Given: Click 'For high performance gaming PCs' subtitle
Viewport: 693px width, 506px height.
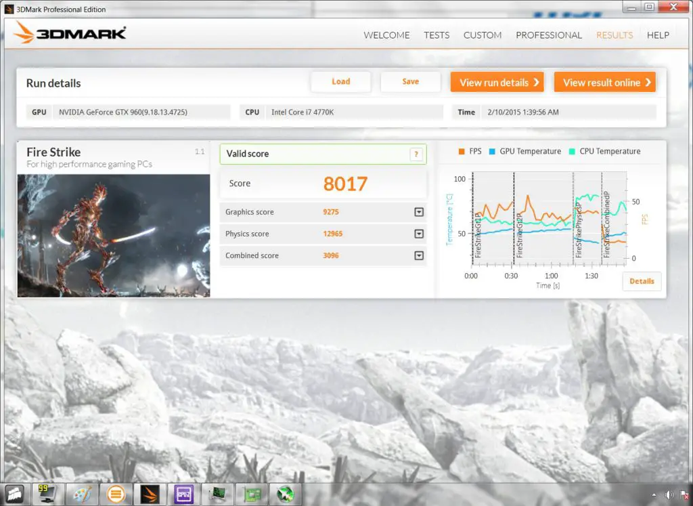Looking at the screenshot, I should [89, 165].
